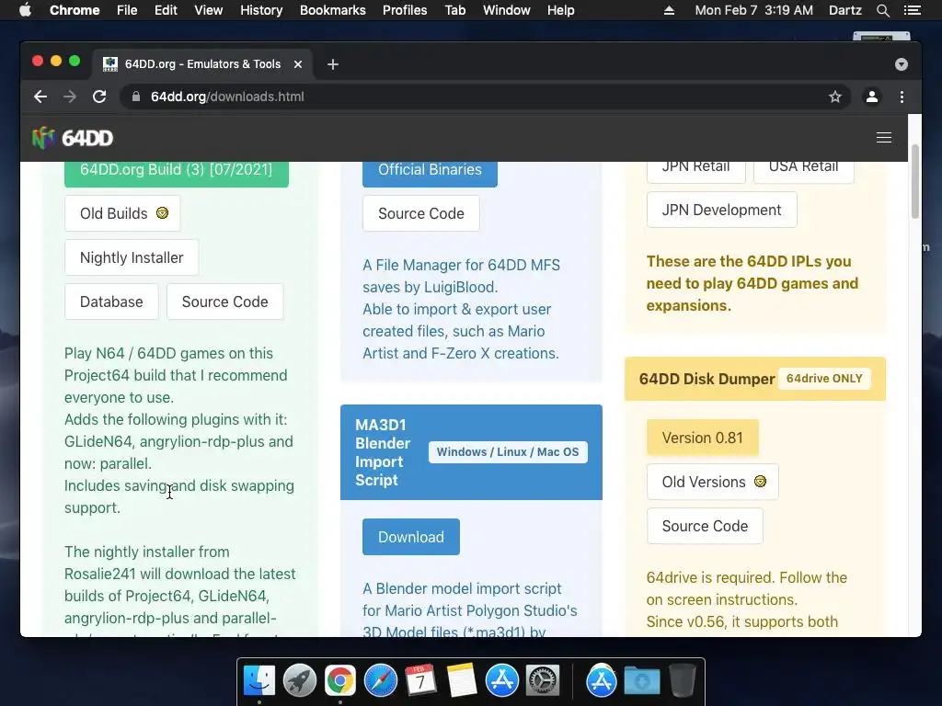The image size is (942, 706).
Task: Open the Edit menu
Action: (166, 10)
